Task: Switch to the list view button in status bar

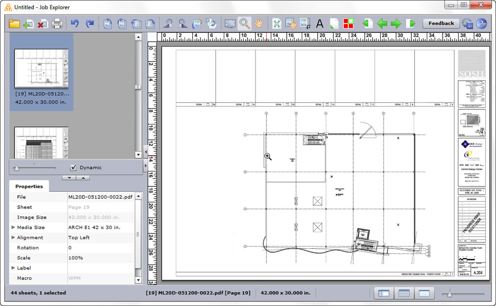Action: tap(424, 294)
